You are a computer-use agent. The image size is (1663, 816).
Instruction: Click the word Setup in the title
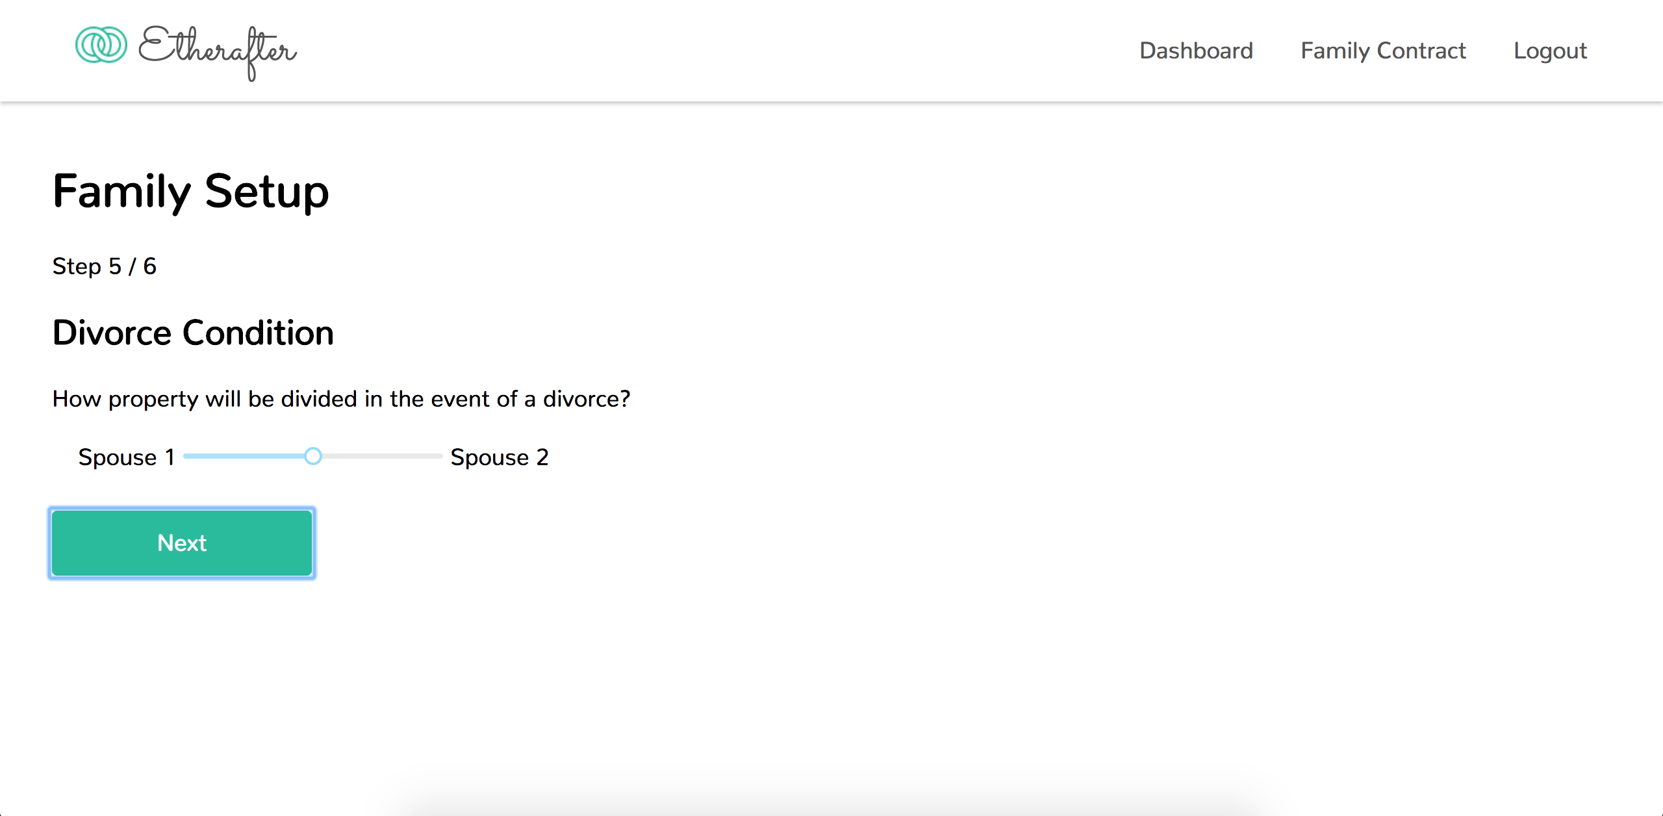(x=267, y=192)
